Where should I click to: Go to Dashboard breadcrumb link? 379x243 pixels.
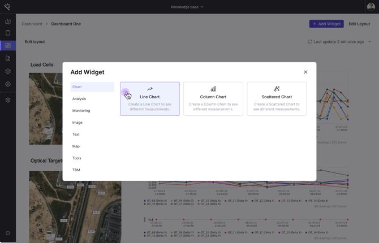pyautogui.click(x=32, y=24)
